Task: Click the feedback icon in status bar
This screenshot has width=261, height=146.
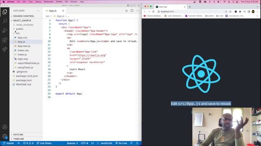Action: tap(131, 143)
